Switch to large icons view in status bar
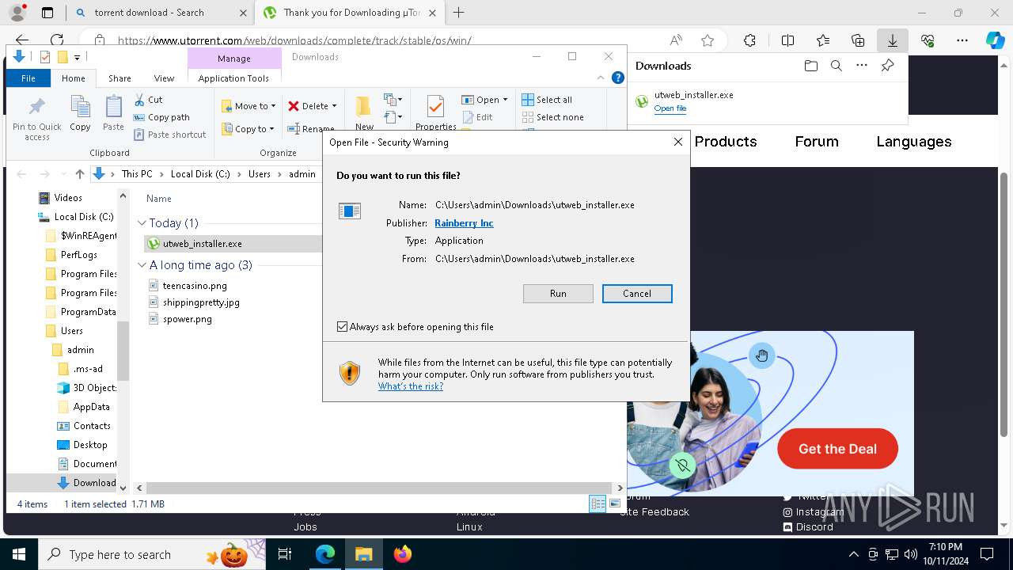Viewport: 1013px width, 570px height. tap(615, 504)
